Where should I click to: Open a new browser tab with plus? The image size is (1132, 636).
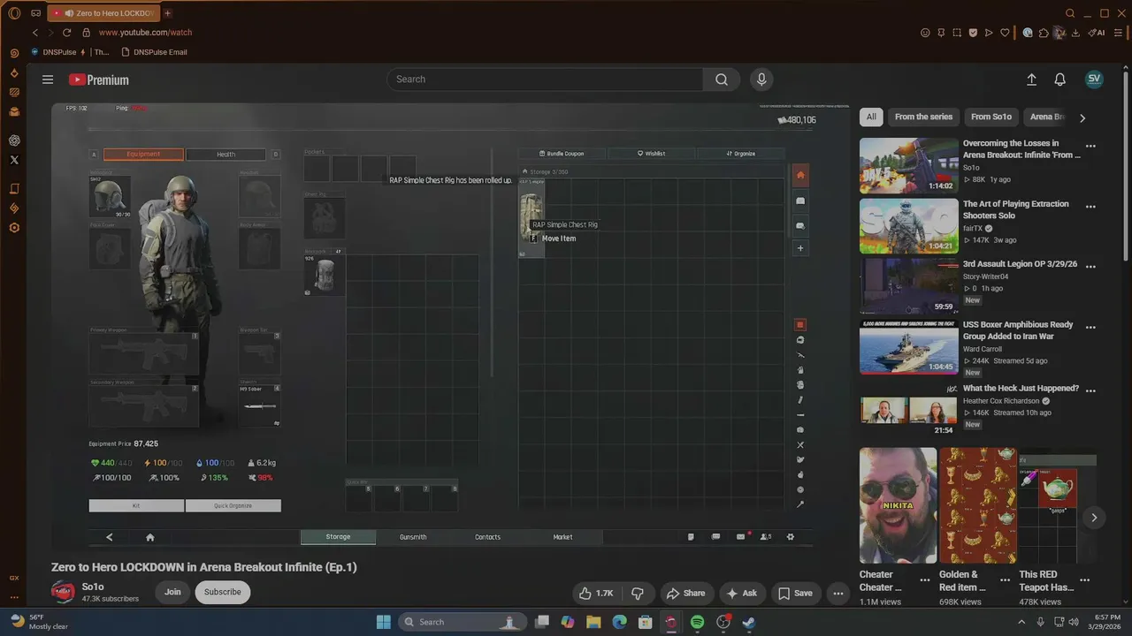168,13
